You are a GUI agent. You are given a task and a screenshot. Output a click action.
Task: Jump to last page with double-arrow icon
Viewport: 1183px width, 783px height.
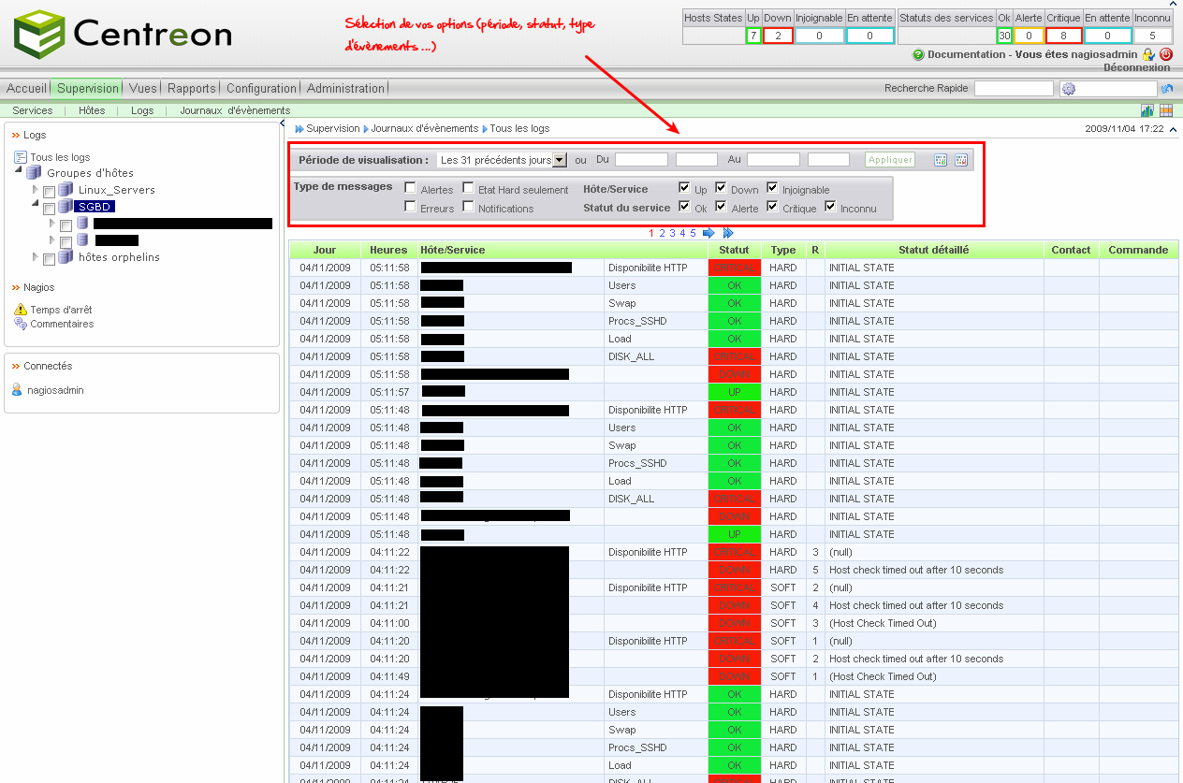coord(728,233)
